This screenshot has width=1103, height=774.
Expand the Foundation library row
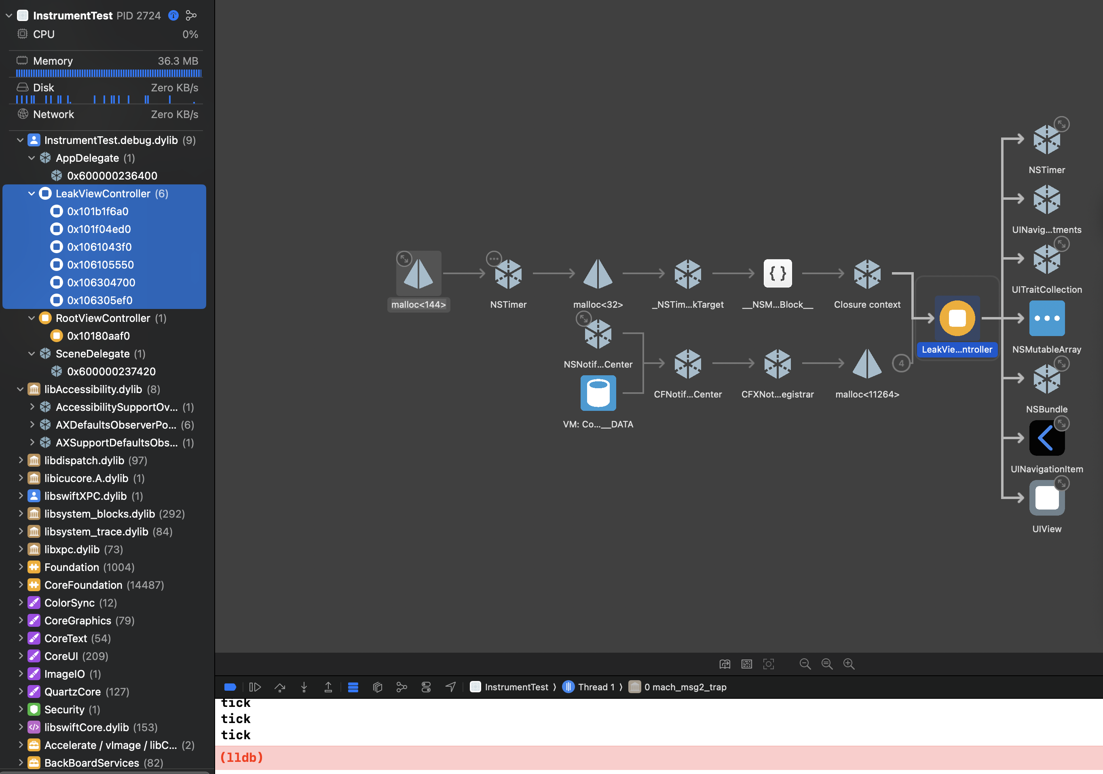(x=21, y=567)
